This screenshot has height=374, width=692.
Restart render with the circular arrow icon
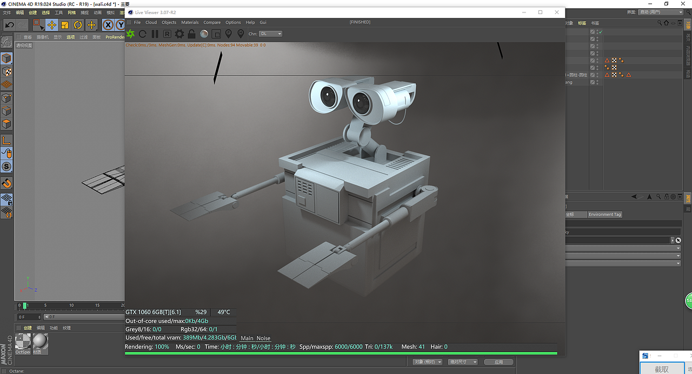pyautogui.click(x=143, y=34)
